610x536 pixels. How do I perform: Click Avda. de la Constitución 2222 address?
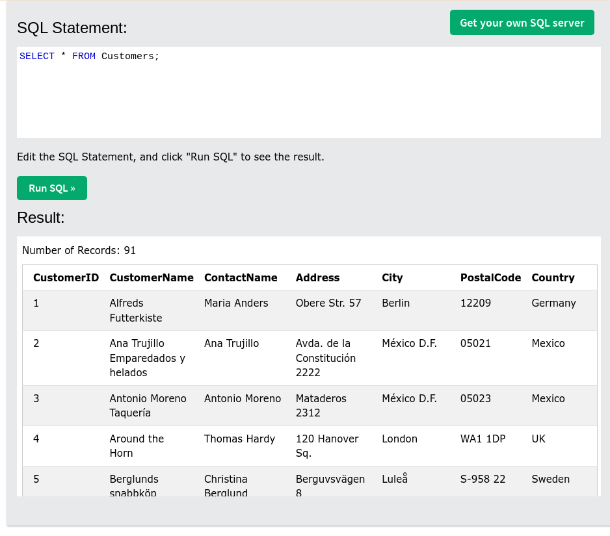[x=334, y=358]
